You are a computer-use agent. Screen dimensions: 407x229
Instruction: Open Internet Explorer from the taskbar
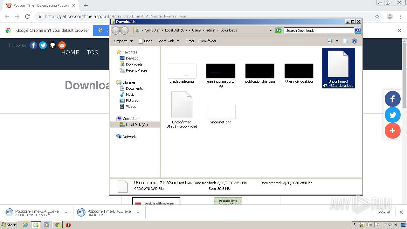(25, 225)
